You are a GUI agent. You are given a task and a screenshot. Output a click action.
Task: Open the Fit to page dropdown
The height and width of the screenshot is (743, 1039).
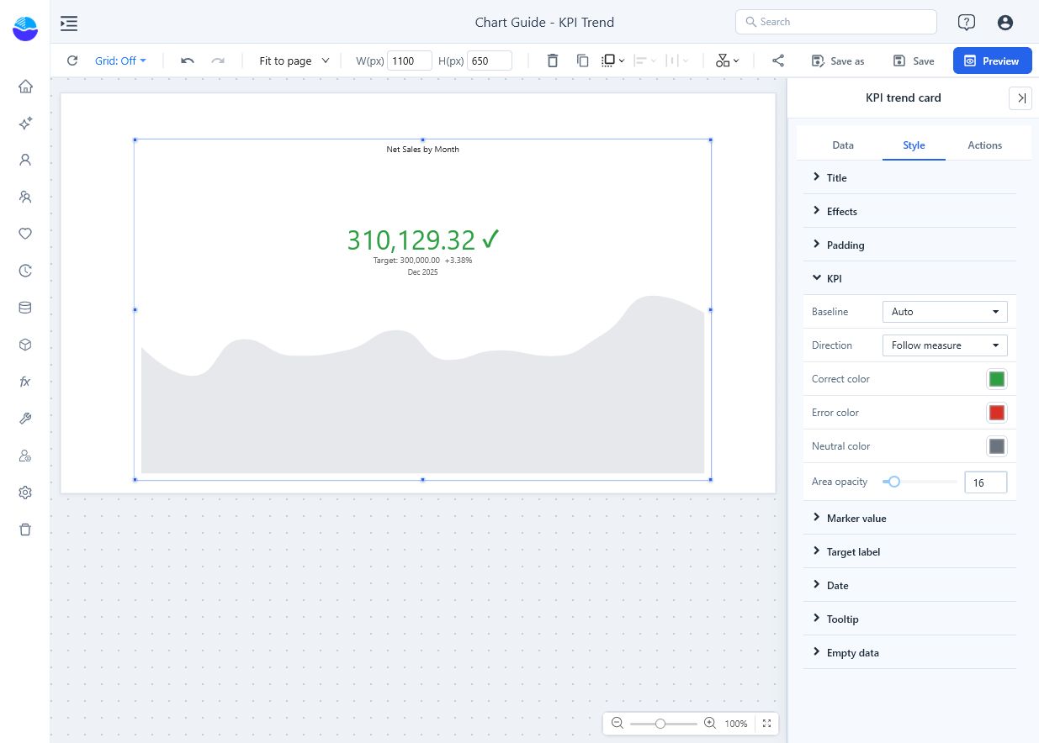point(294,61)
